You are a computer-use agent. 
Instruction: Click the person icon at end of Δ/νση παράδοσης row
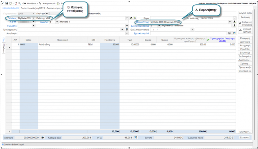point(235,26)
